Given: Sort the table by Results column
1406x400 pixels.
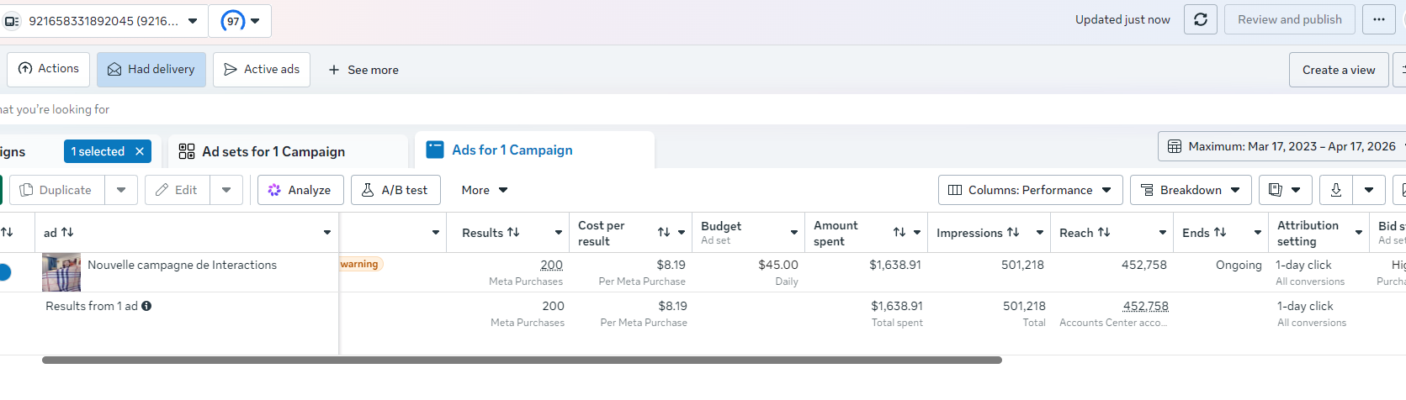Looking at the screenshot, I should [513, 233].
